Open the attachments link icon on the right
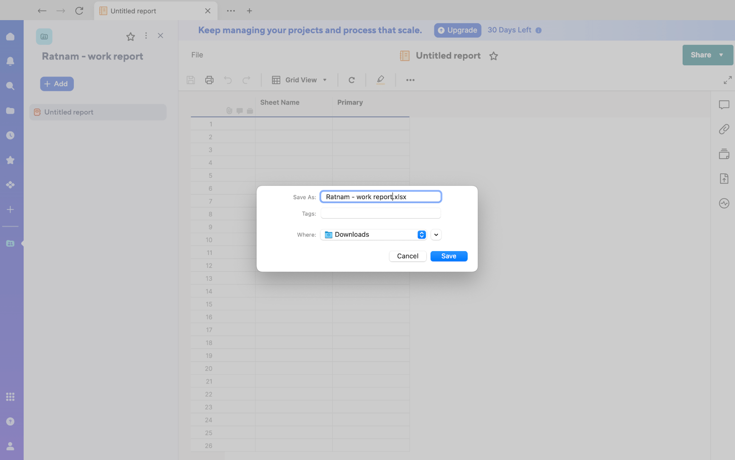 point(724,129)
